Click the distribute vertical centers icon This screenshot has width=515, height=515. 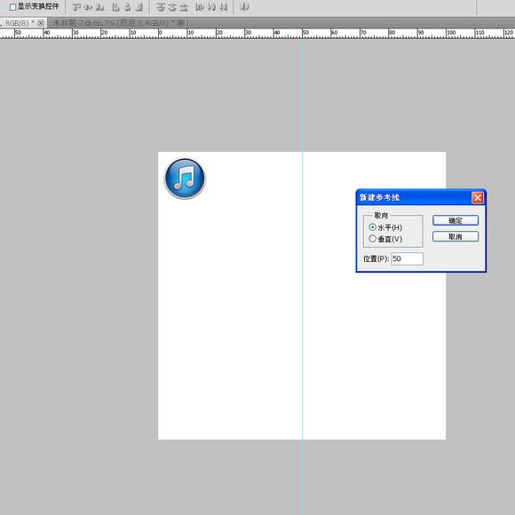coord(172,7)
